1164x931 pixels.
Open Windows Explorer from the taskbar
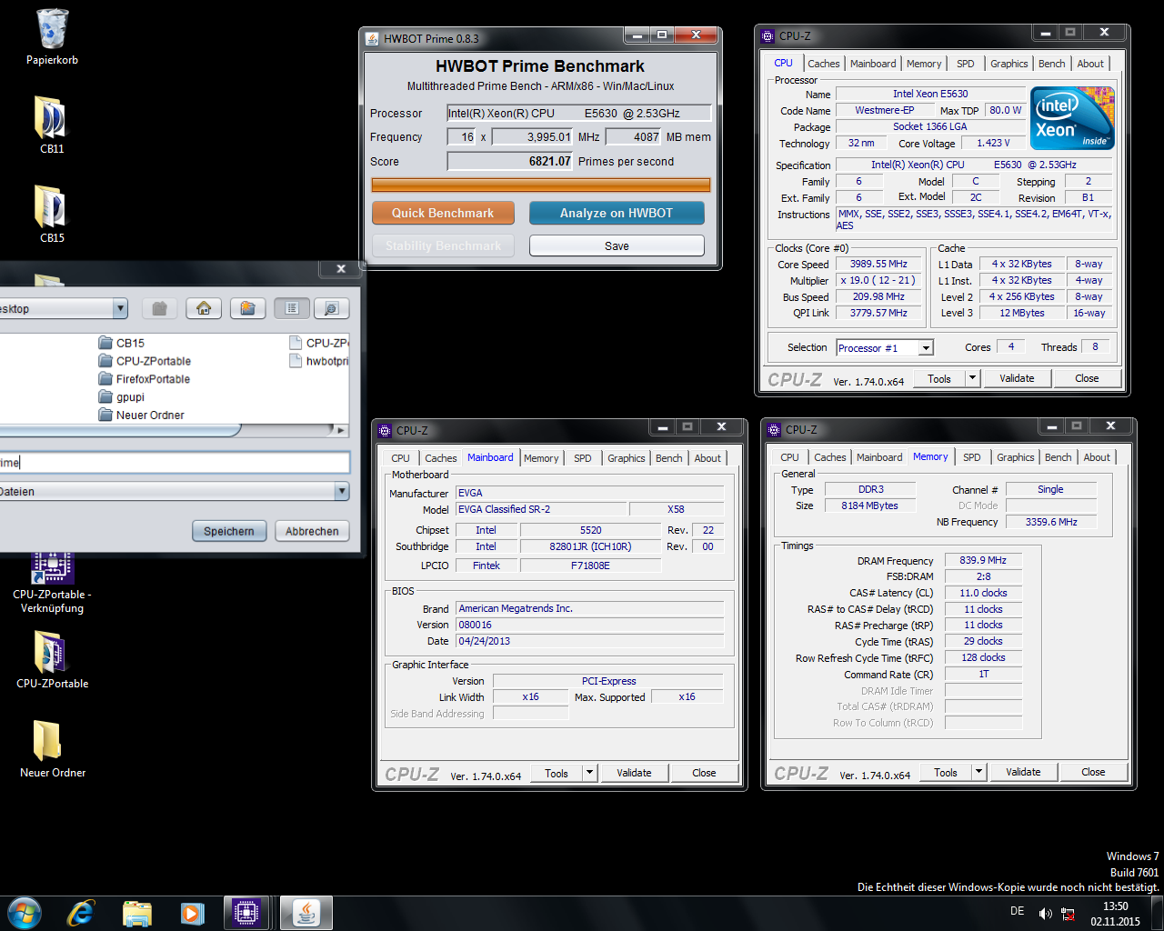137,913
